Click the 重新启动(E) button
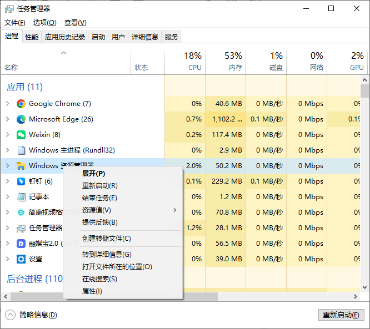Image resolution: width=370 pixels, height=329 pixels. tap(341, 315)
